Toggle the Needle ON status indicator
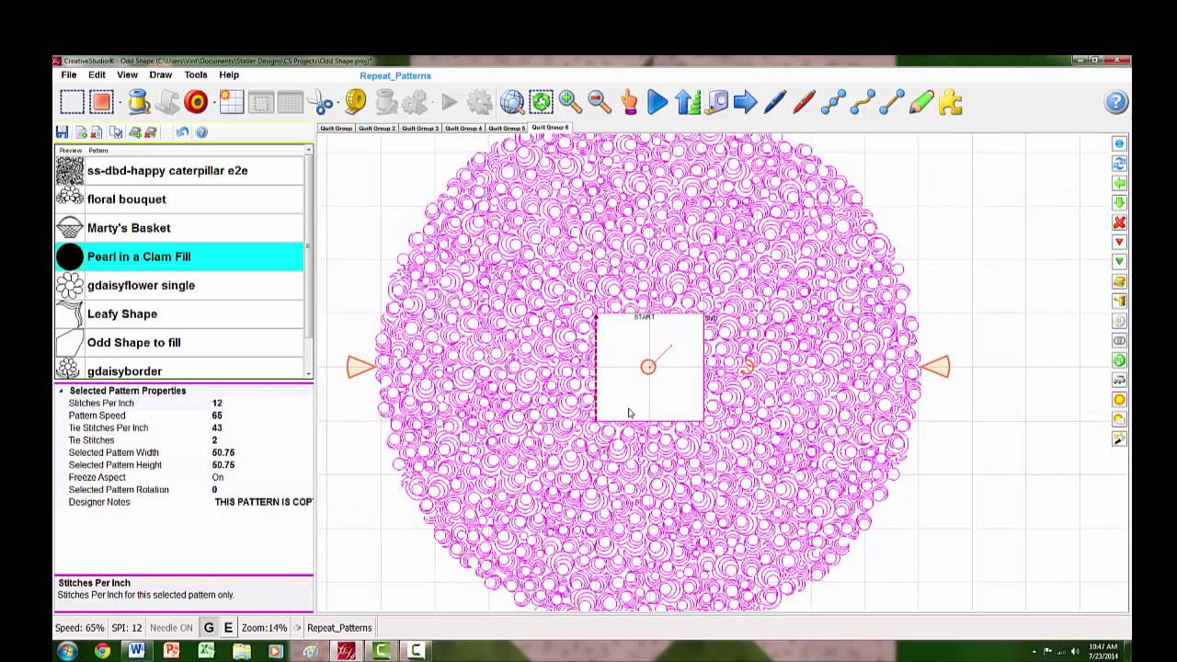Image resolution: width=1177 pixels, height=662 pixels. pos(171,628)
